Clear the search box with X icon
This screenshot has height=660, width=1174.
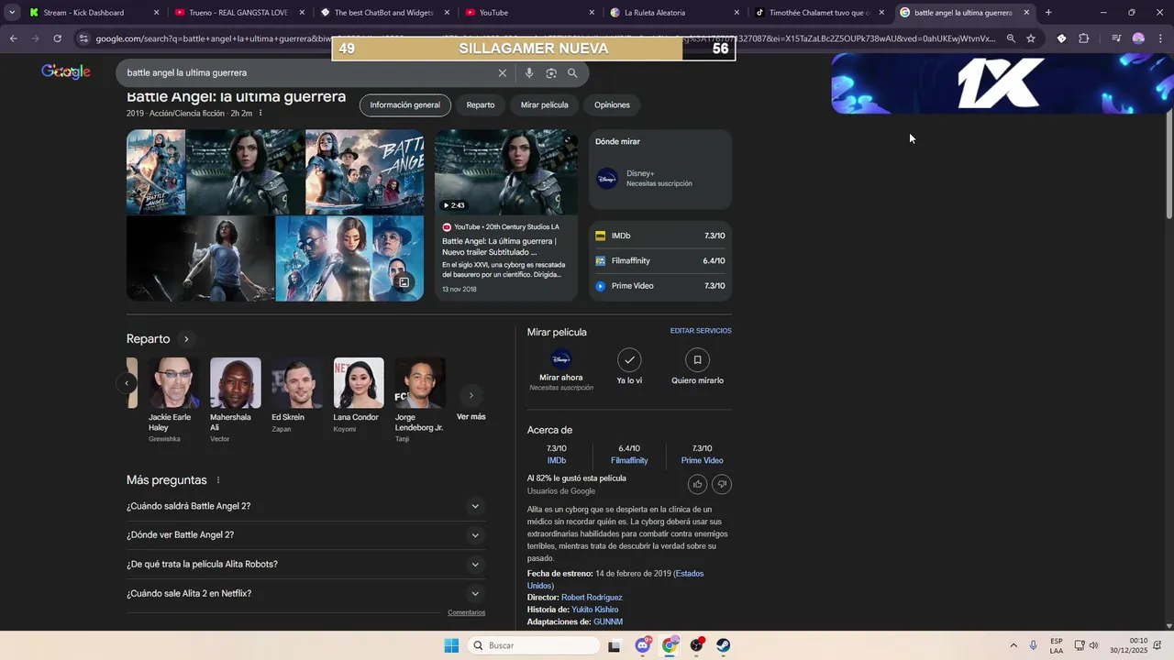pos(502,72)
